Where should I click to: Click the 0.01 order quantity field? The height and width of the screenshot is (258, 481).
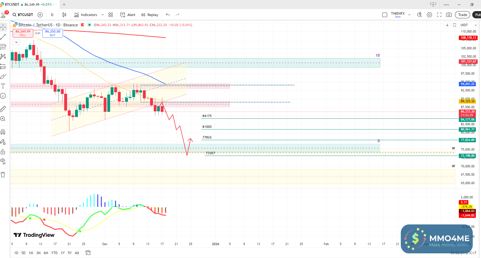click(x=38, y=33)
